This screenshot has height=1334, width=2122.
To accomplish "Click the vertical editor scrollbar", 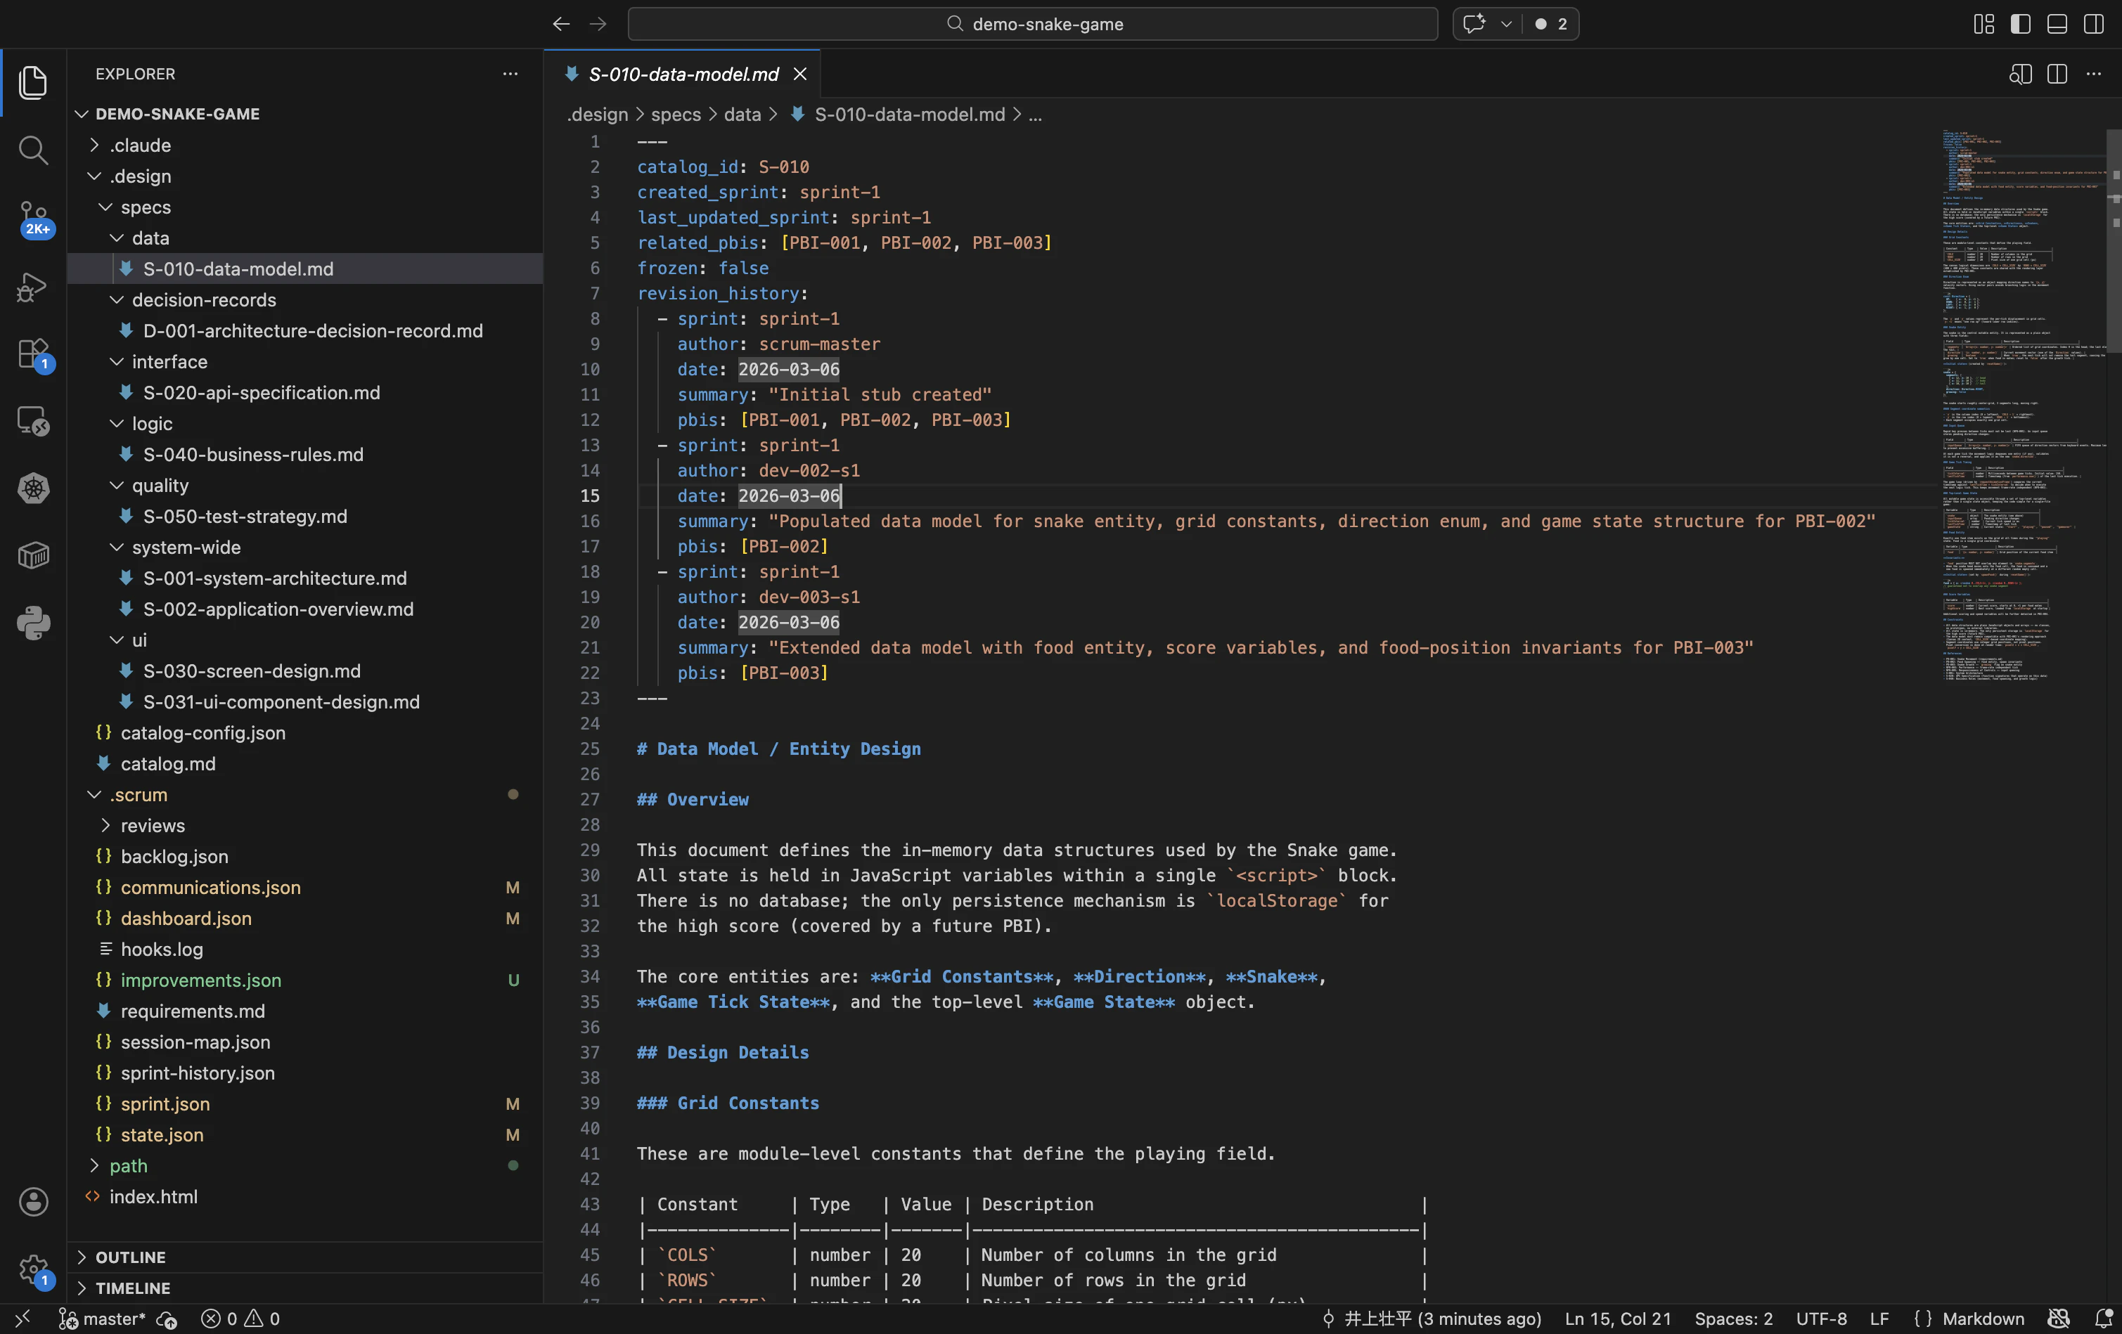I will (2114, 242).
